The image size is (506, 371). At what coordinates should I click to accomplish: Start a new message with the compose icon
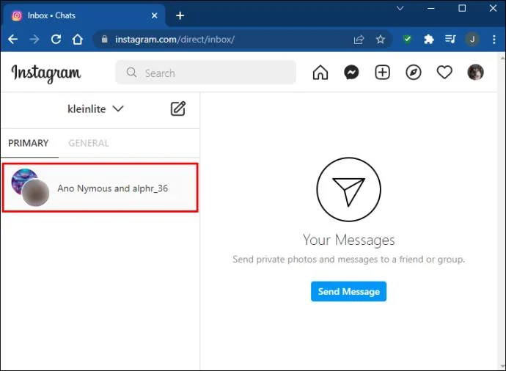tap(177, 109)
